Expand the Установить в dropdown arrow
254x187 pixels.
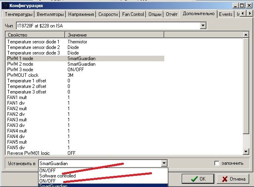(x=164, y=164)
